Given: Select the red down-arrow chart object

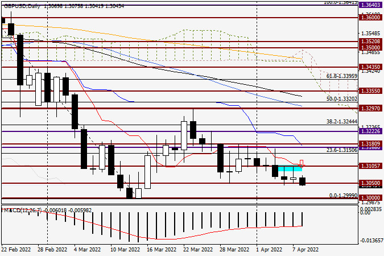Looking at the screenshot, I should 302,163.
